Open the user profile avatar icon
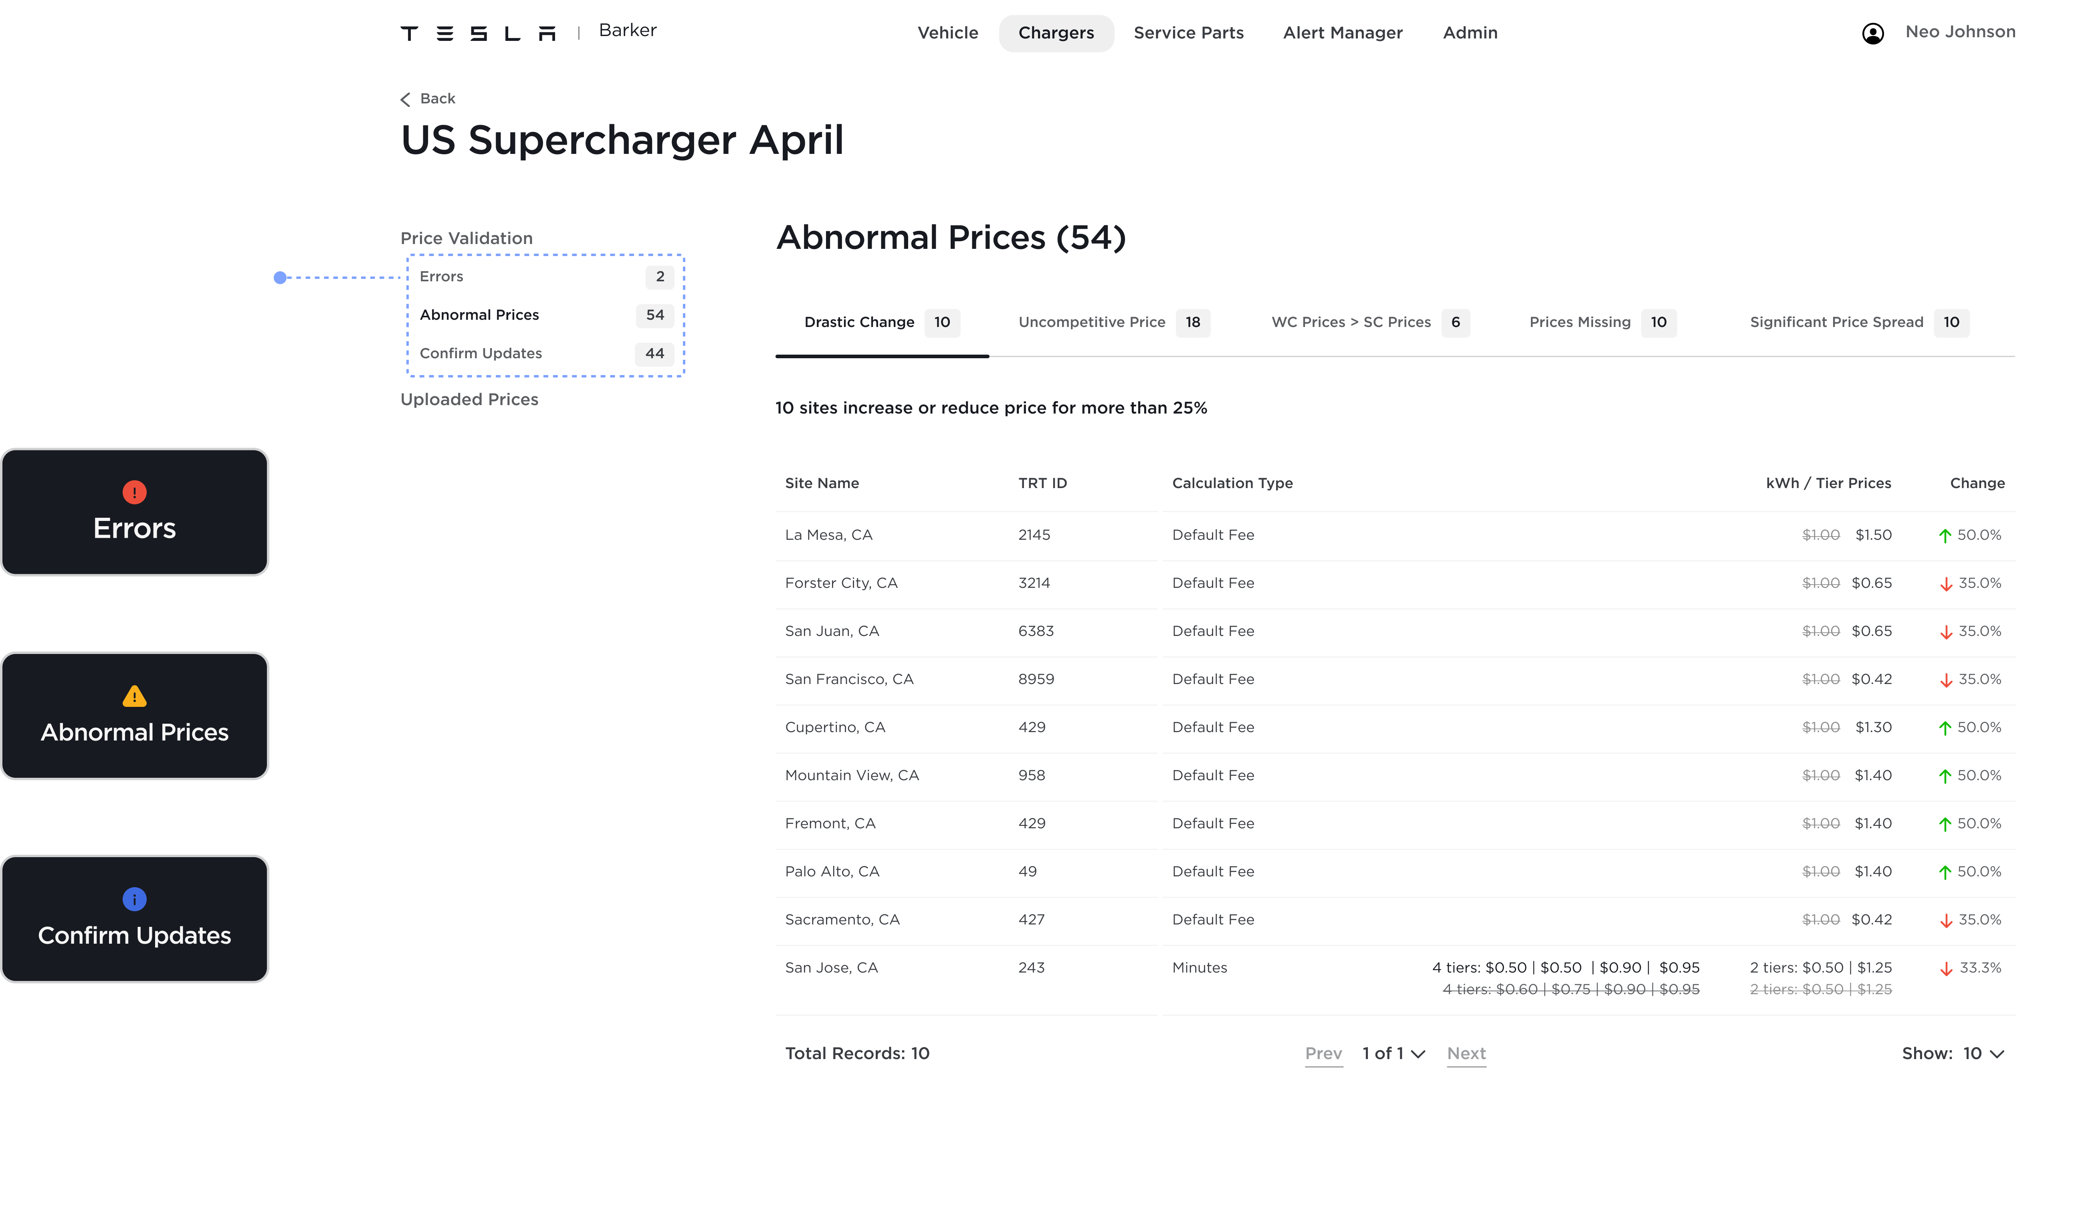 pos(1872,33)
